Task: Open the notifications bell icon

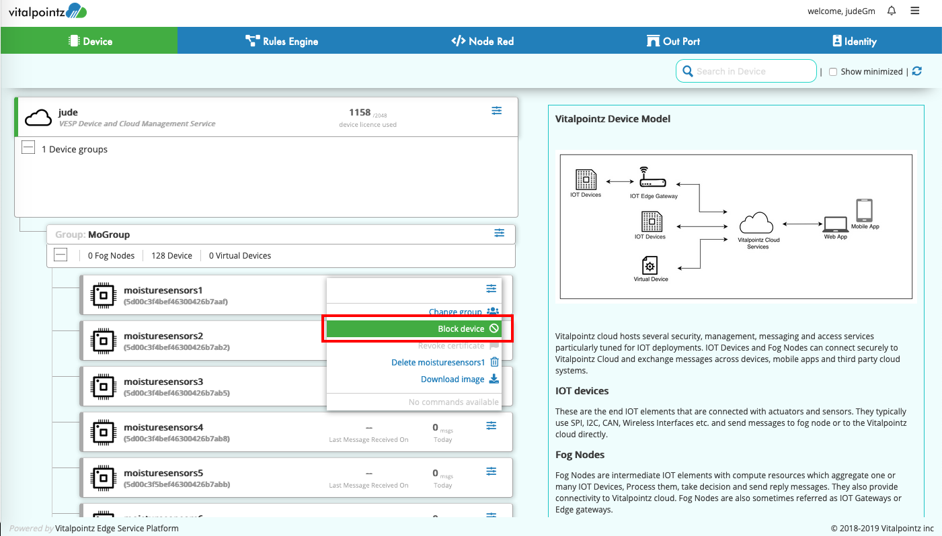Action: point(892,11)
